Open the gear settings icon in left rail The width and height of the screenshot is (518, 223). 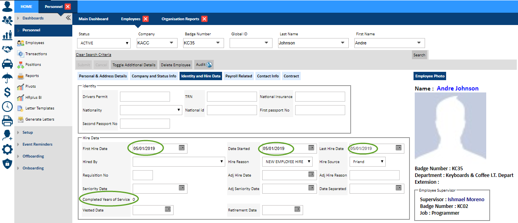[x=7, y=149]
